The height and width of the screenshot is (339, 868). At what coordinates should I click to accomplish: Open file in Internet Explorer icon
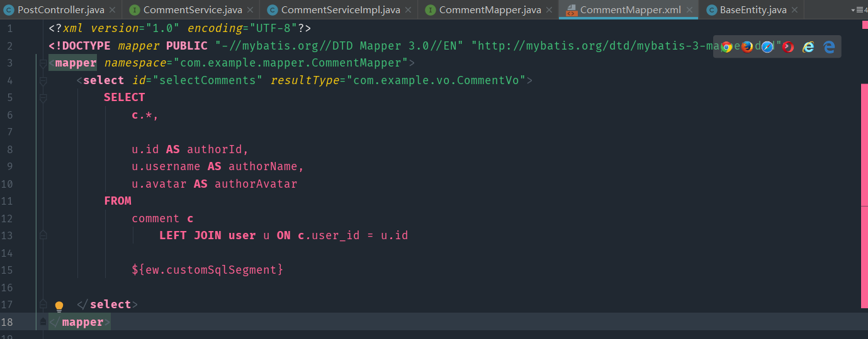tap(808, 47)
